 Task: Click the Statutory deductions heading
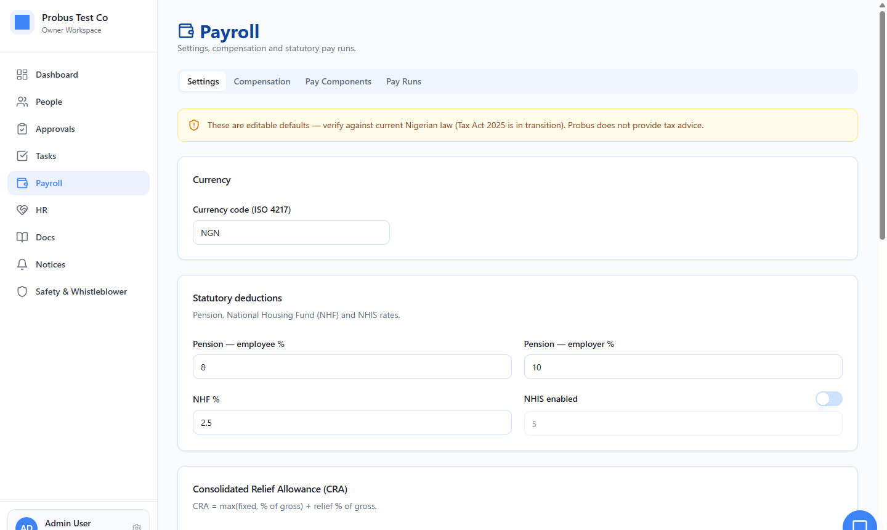pyautogui.click(x=237, y=298)
